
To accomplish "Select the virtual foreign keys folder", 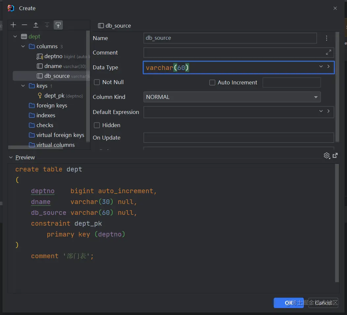I will [57, 135].
